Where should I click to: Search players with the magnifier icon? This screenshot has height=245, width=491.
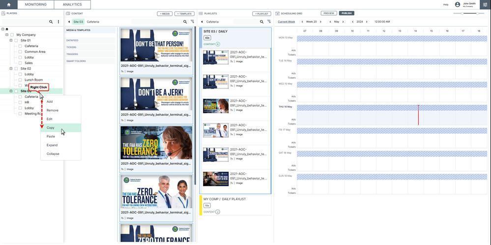(51, 22)
